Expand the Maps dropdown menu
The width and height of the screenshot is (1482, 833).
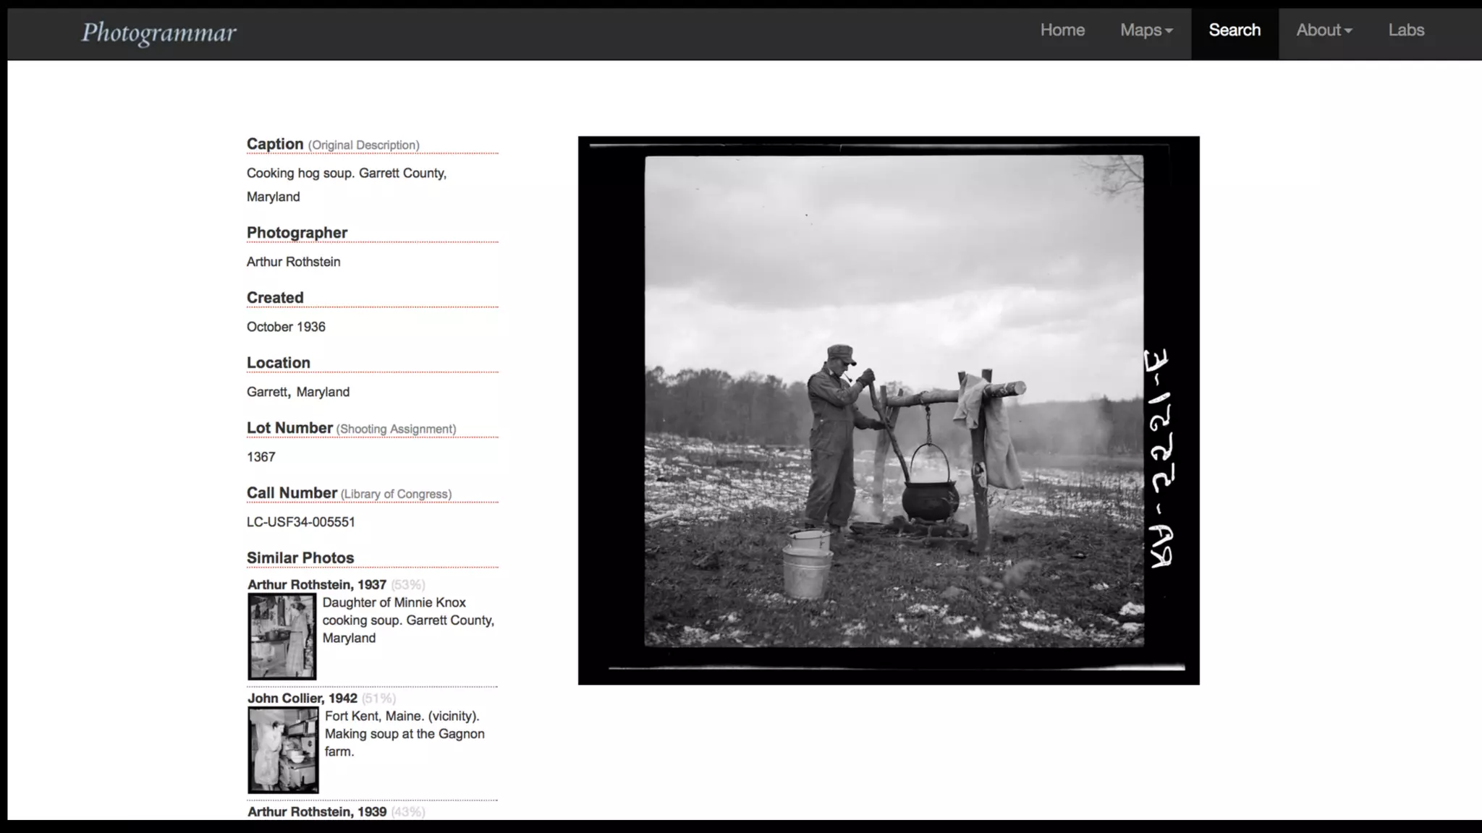tap(1146, 30)
